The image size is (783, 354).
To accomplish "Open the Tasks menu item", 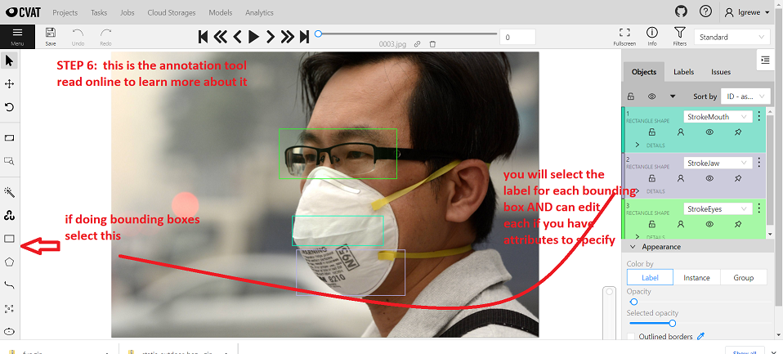I will point(99,13).
